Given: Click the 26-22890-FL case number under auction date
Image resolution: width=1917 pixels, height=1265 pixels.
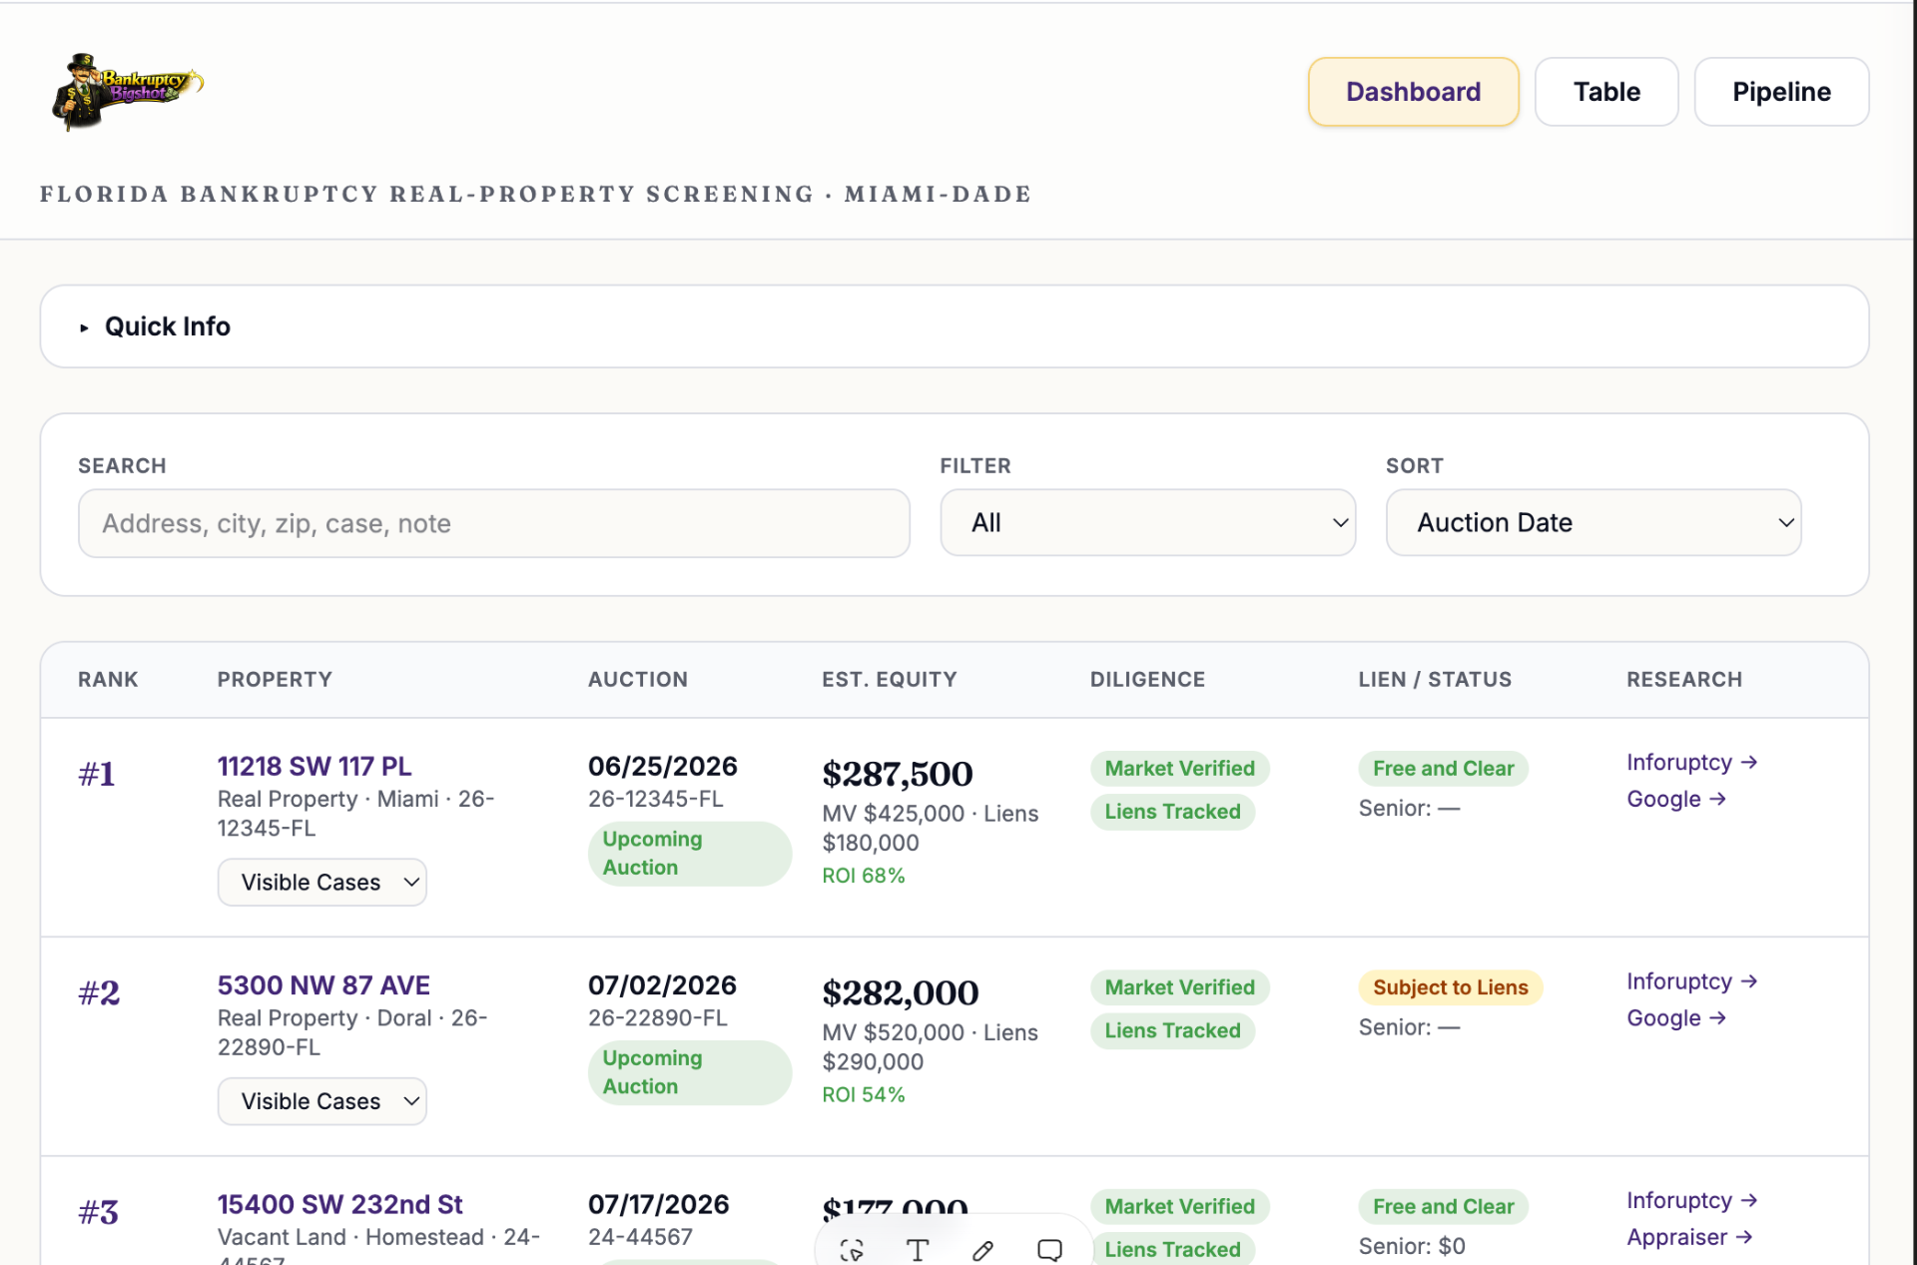Looking at the screenshot, I should point(657,1018).
